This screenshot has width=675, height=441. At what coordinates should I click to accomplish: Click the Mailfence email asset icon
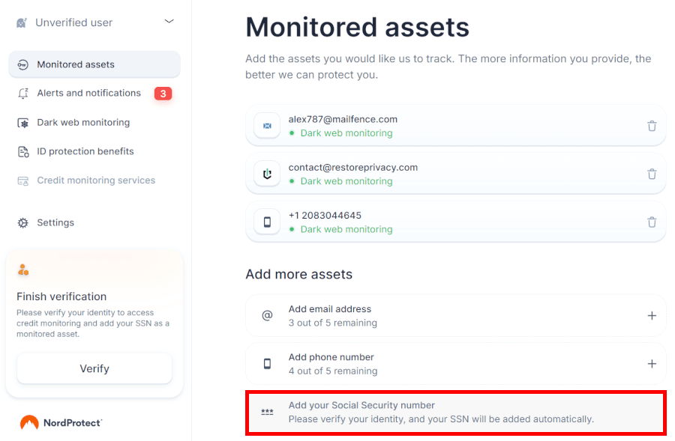point(267,126)
